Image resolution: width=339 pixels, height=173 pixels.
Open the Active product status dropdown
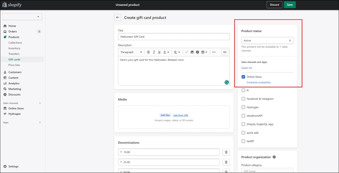(267, 40)
